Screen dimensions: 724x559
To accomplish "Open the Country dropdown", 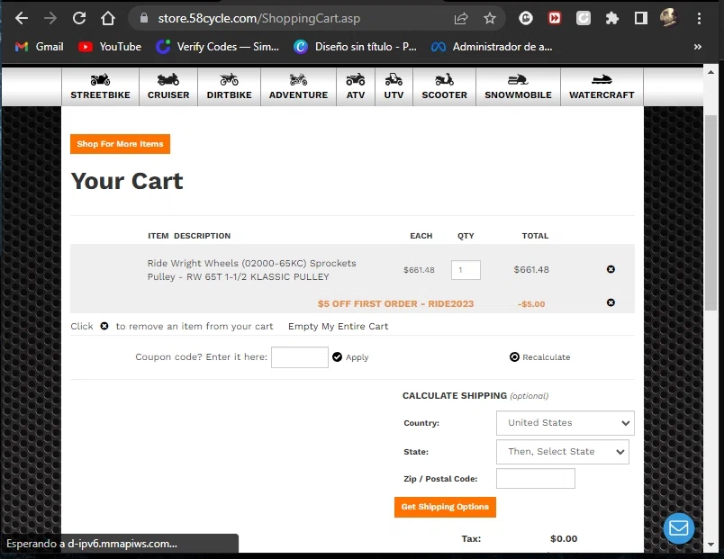I will click(x=566, y=423).
